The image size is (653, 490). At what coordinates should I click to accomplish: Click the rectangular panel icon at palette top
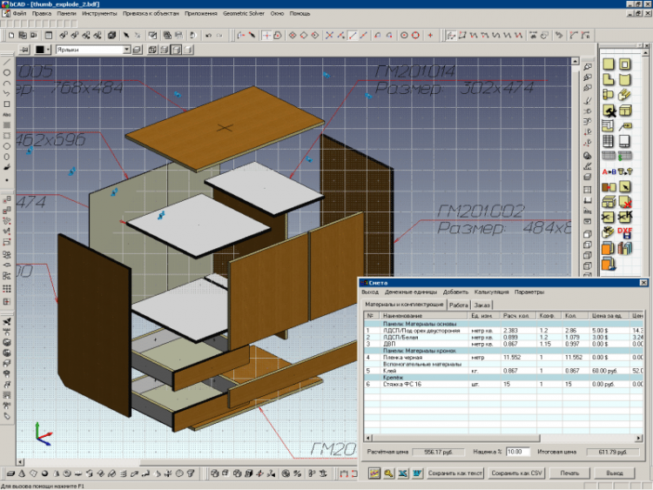pos(609,65)
